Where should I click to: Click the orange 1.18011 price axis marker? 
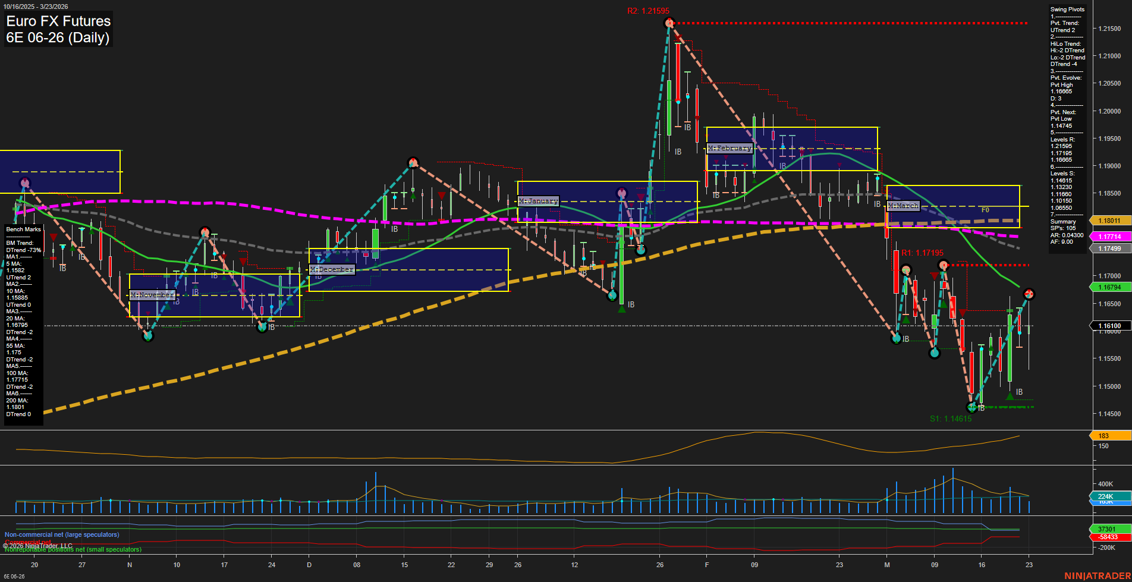click(1111, 221)
